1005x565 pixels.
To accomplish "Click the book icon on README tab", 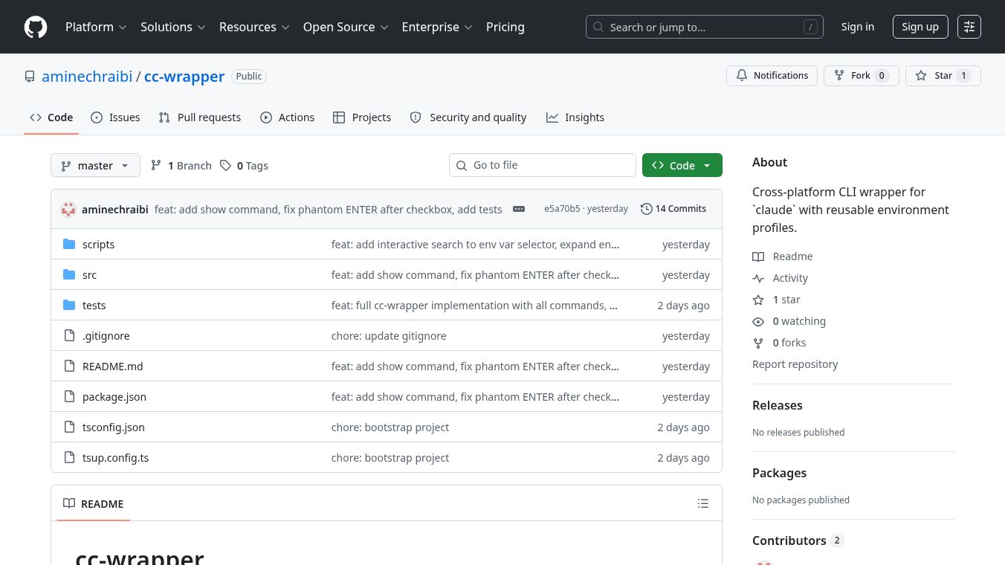I will pyautogui.click(x=69, y=504).
